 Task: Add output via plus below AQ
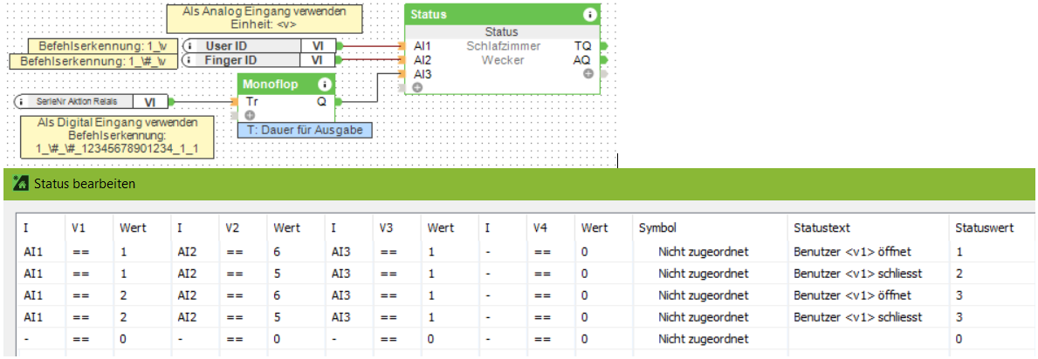pos(588,74)
